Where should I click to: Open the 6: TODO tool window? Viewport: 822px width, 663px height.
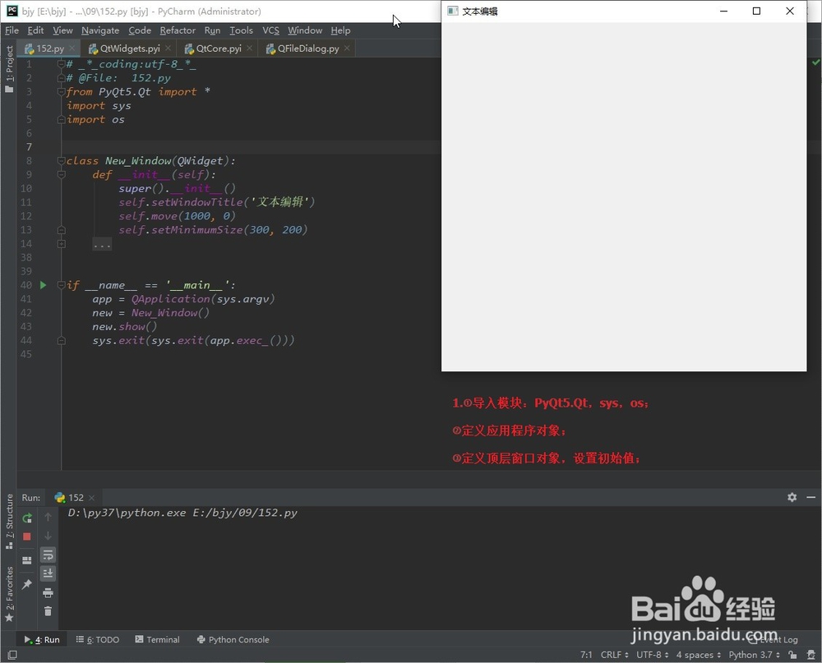[x=98, y=639]
